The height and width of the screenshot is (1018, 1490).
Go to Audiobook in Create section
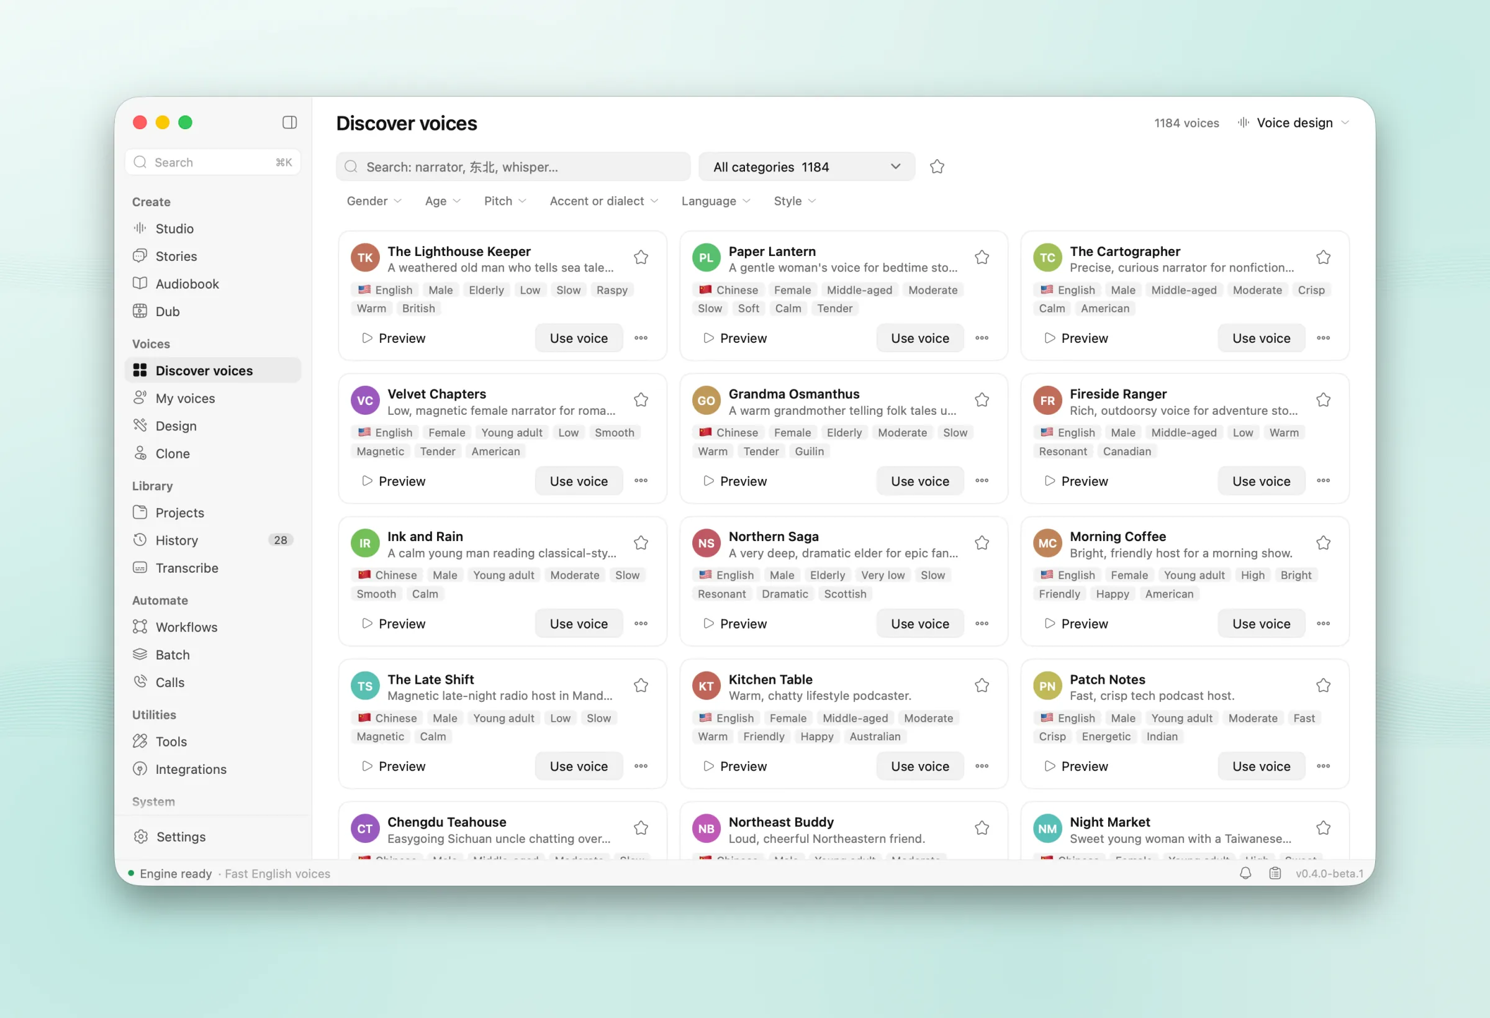coord(212,283)
